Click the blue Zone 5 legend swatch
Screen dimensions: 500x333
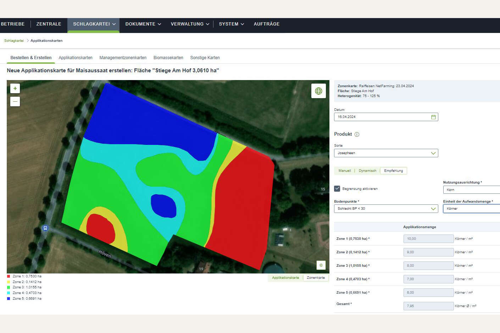(9, 299)
